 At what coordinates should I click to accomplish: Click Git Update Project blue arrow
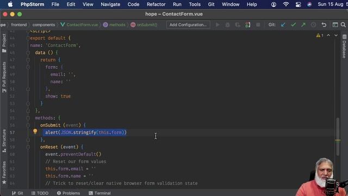click(283, 24)
